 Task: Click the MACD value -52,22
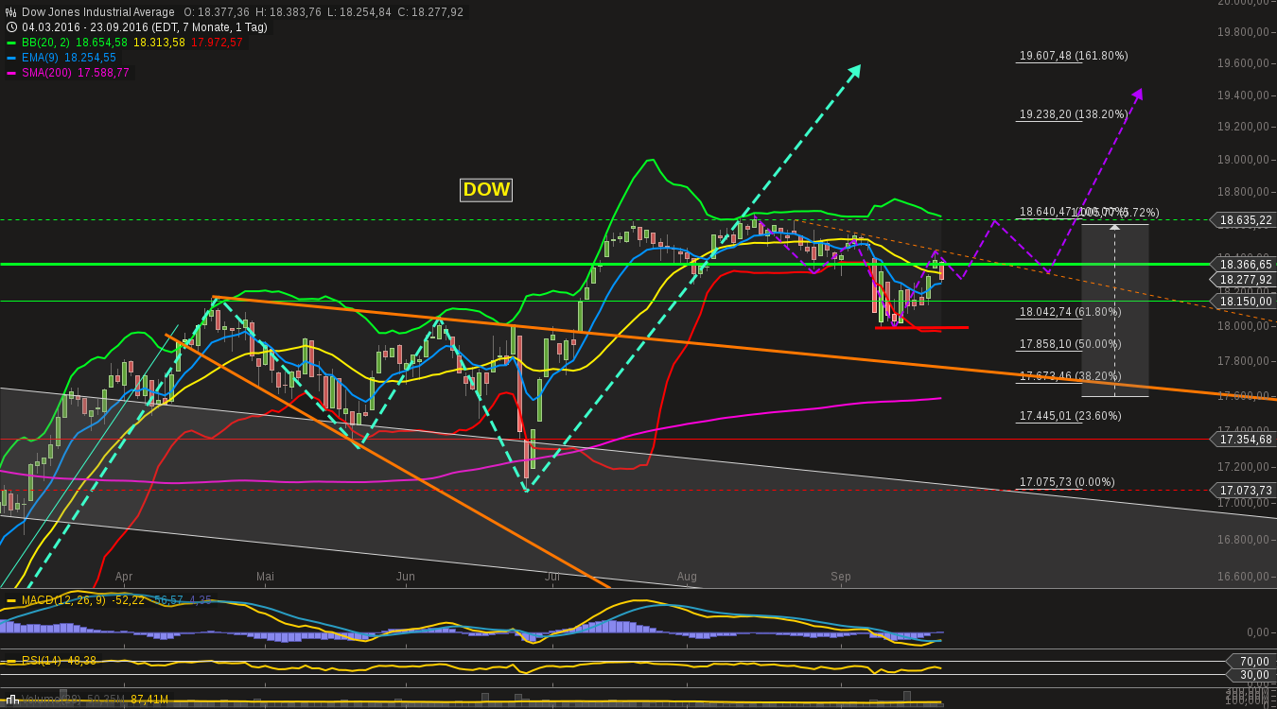[x=130, y=600]
